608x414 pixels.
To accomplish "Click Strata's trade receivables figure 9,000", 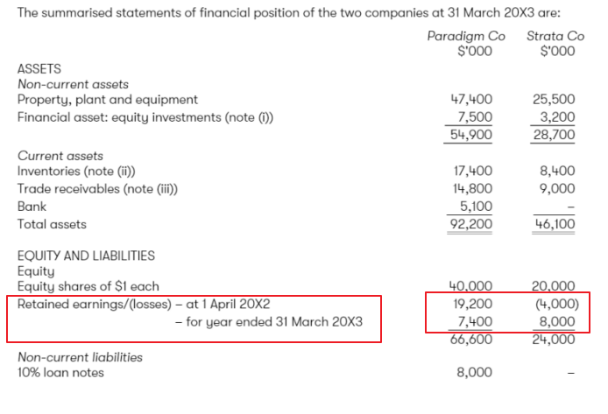I will [557, 188].
